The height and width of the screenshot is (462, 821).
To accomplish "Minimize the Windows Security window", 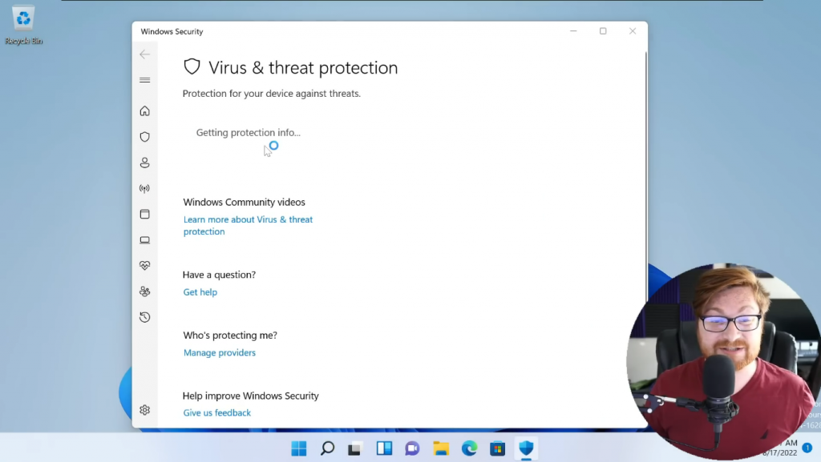I will click(x=573, y=31).
